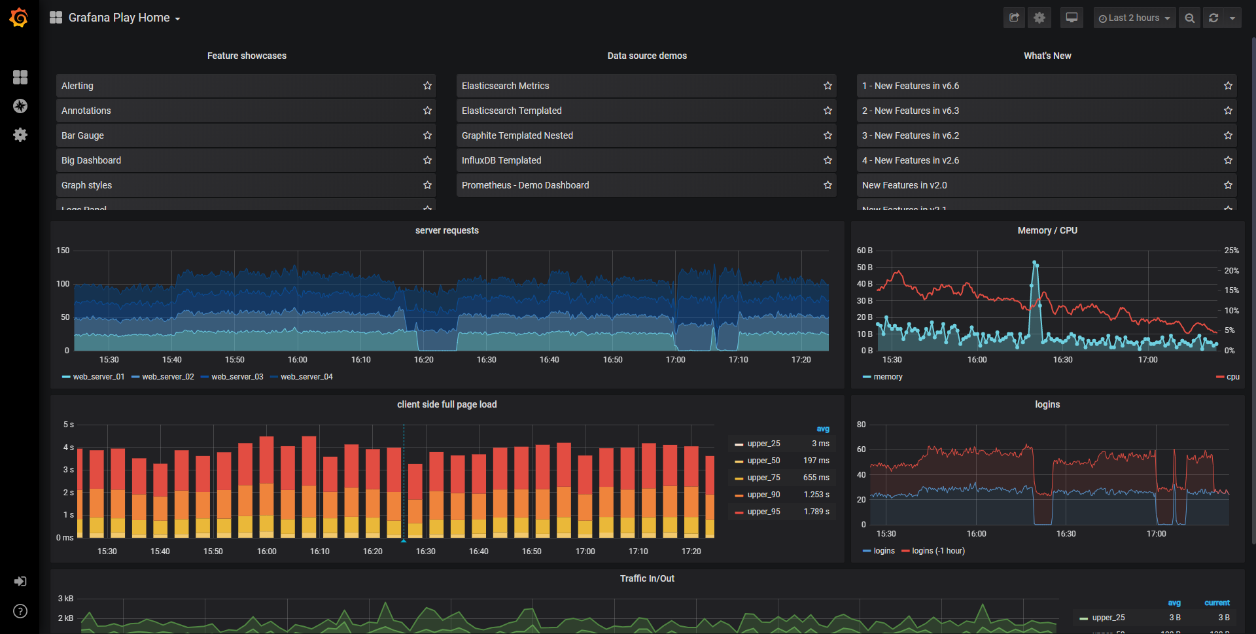The image size is (1256, 634).
Task: Open the Memory / CPU panel title menu
Action: coord(1047,230)
